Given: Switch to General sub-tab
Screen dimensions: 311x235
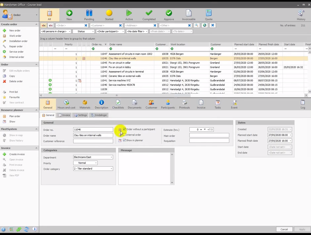Looking at the screenshot, I should coord(48,115).
